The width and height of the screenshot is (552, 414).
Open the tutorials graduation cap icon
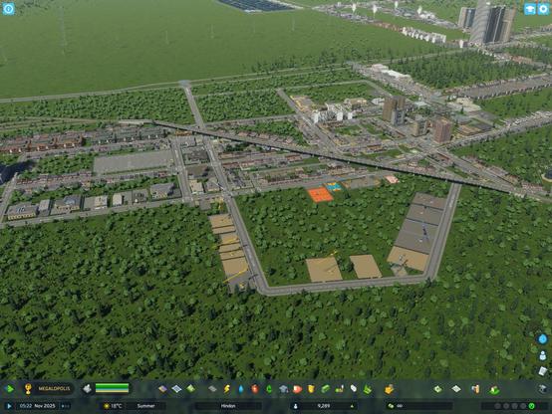[x=529, y=9]
